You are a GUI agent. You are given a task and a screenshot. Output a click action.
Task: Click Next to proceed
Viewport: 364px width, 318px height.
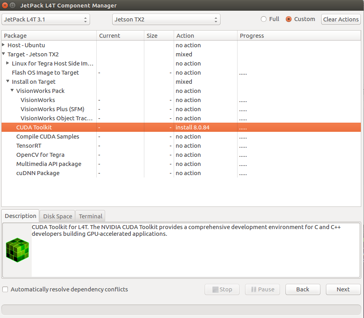(x=343, y=289)
